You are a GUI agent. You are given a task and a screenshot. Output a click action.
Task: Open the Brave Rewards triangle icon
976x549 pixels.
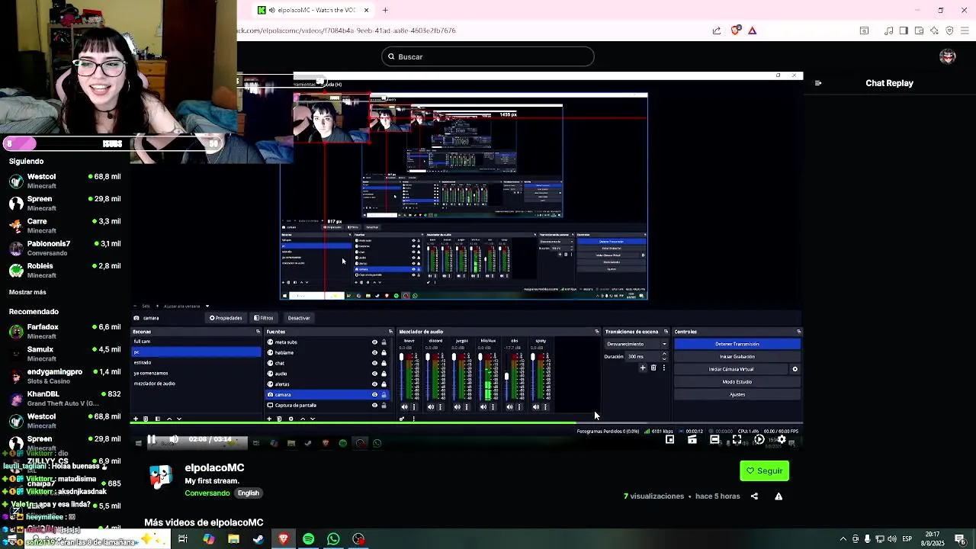(x=752, y=30)
